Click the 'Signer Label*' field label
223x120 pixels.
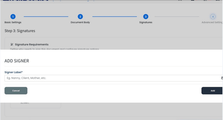(14, 72)
